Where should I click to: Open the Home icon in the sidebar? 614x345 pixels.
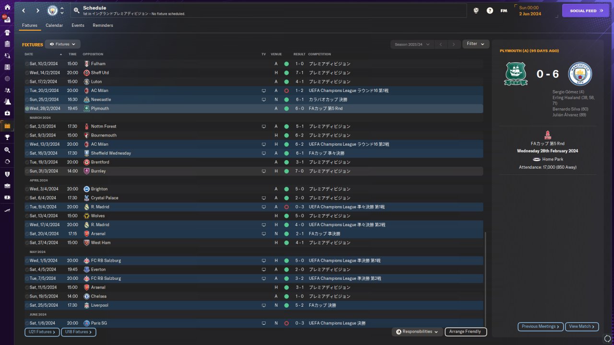[7, 7]
